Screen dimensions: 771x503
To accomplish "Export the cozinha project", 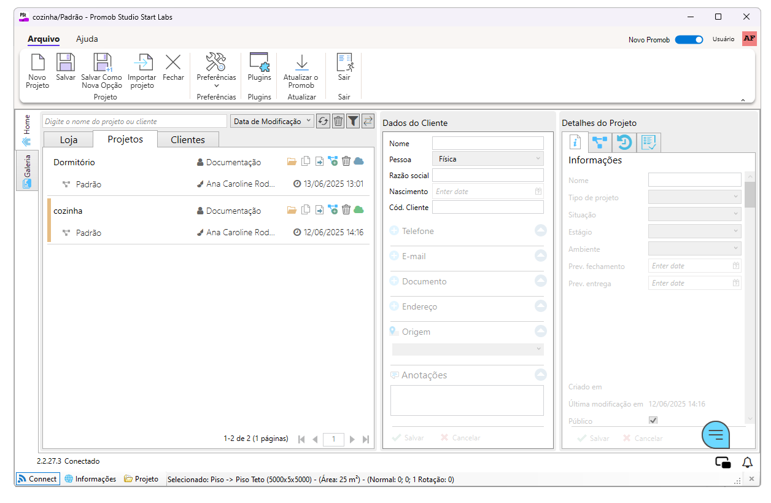I will (x=319, y=210).
